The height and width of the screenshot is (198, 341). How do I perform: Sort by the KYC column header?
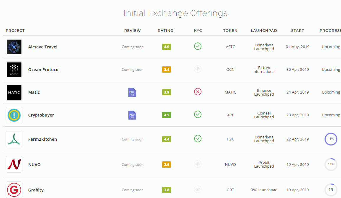point(198,31)
